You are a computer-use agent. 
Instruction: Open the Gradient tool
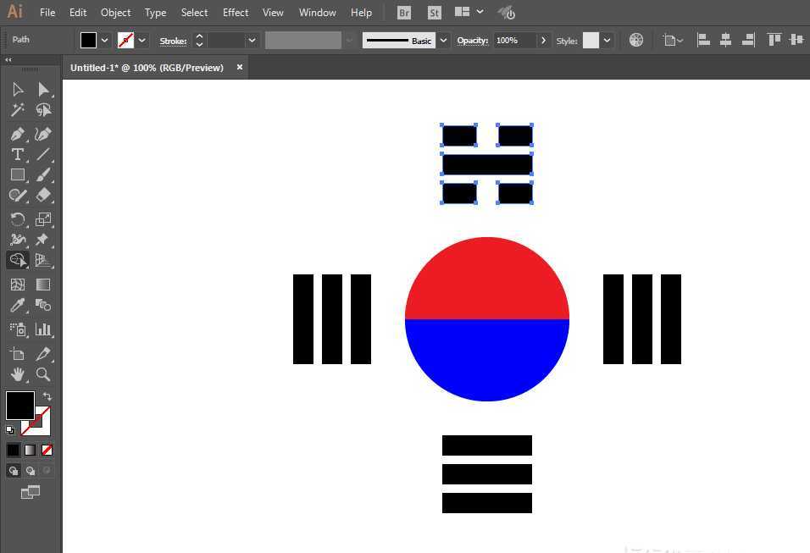point(43,284)
